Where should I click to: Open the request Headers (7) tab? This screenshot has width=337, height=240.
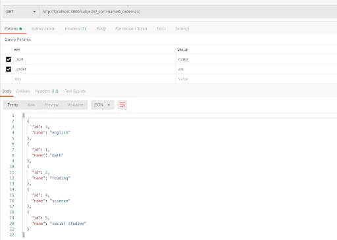(75, 29)
